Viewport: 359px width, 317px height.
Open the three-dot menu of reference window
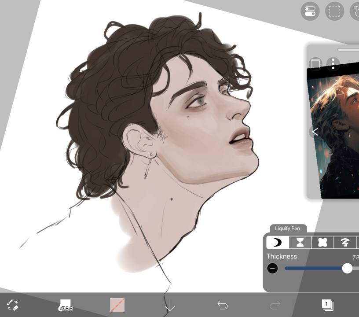click(x=333, y=64)
